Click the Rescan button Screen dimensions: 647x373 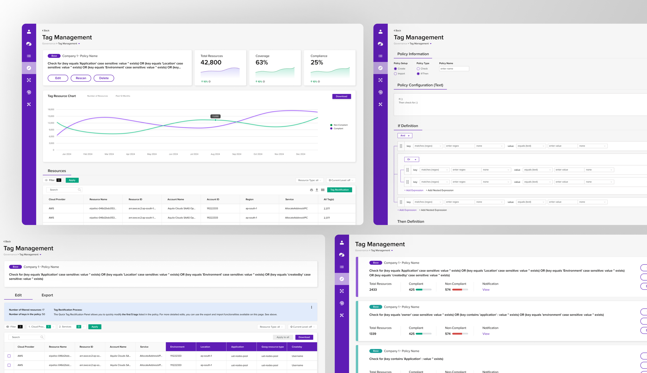(x=81, y=78)
